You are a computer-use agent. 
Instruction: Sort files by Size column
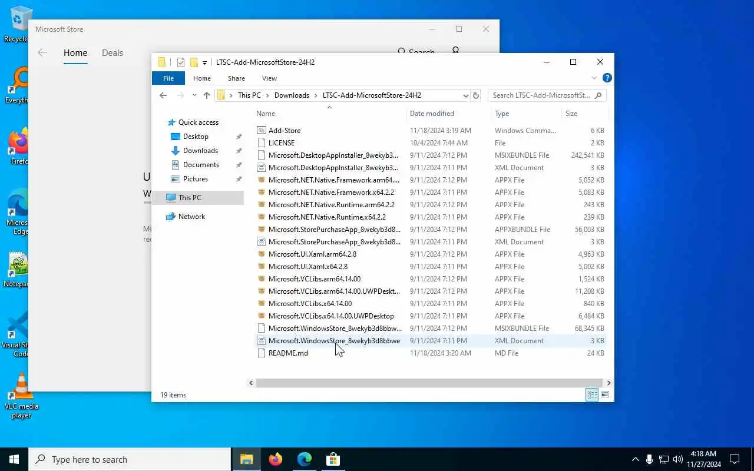pos(571,114)
